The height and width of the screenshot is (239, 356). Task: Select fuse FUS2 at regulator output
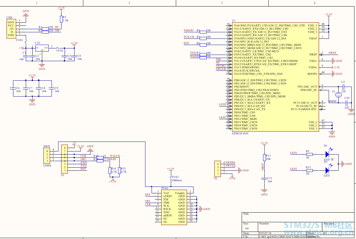(x=59, y=48)
